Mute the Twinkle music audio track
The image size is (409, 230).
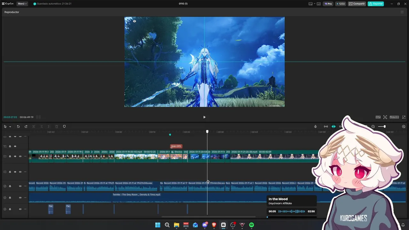point(20,197)
